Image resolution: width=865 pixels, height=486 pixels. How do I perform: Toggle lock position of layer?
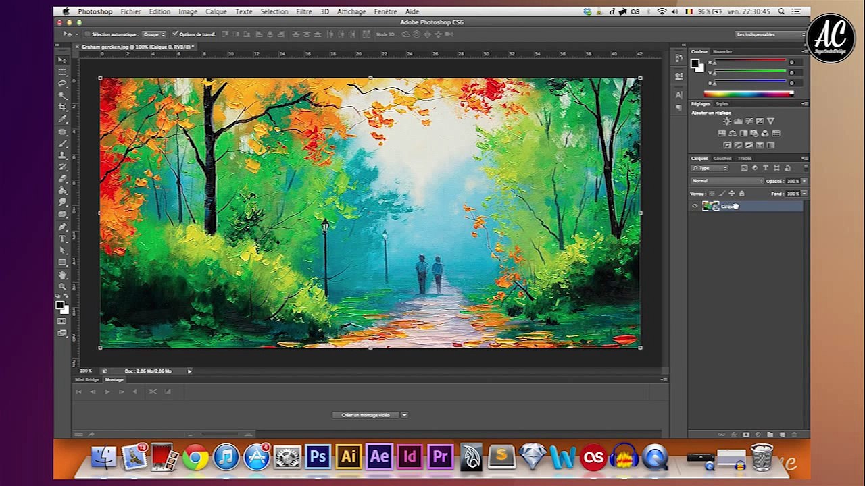[x=731, y=194]
